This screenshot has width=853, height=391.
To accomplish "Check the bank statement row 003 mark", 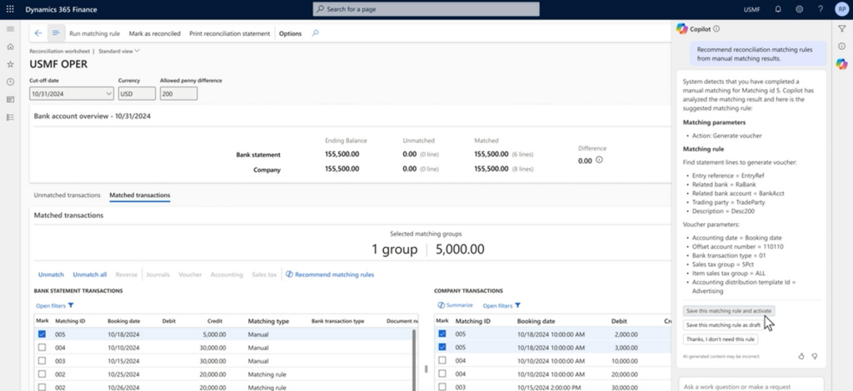I will [42, 360].
